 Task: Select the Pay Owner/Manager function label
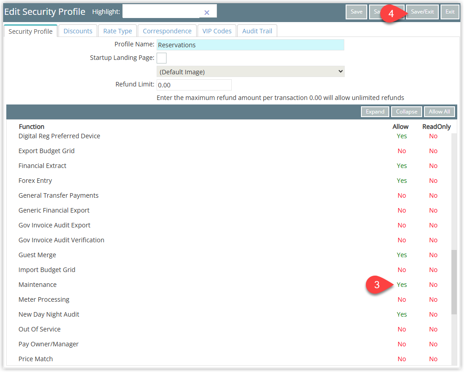point(49,344)
